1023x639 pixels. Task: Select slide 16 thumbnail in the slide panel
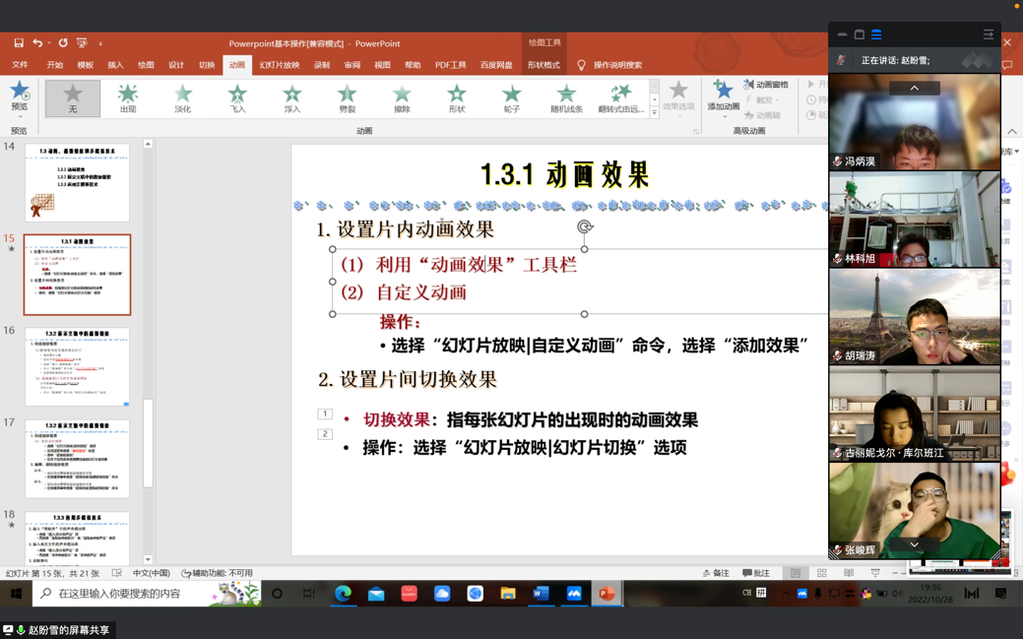tap(77, 366)
